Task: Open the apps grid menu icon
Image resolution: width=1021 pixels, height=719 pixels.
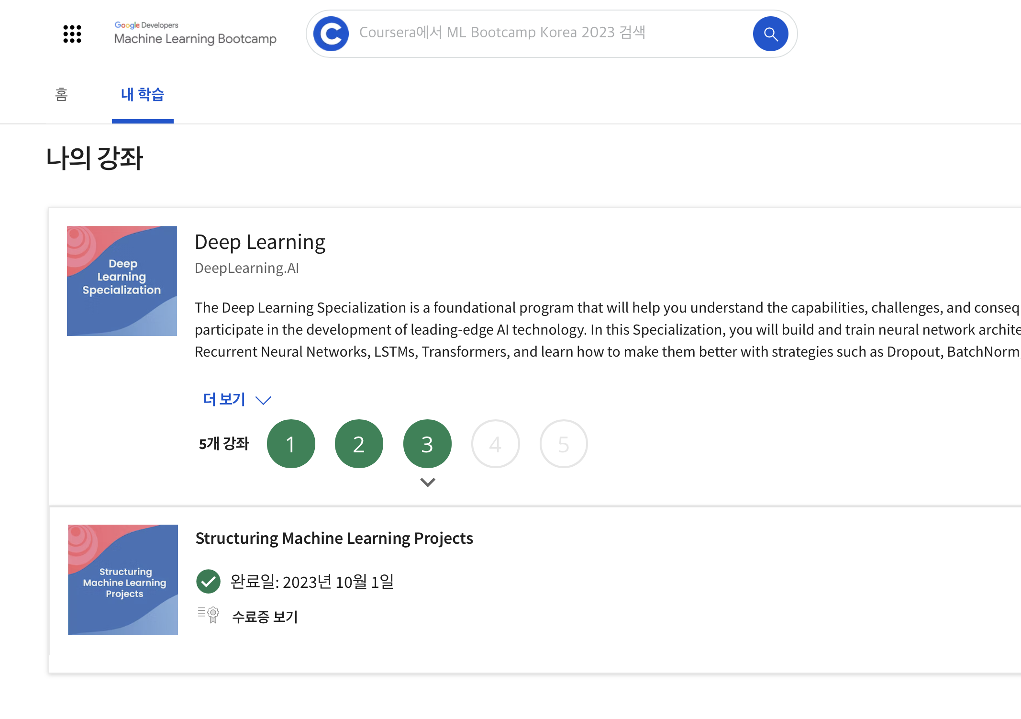Action: [72, 34]
